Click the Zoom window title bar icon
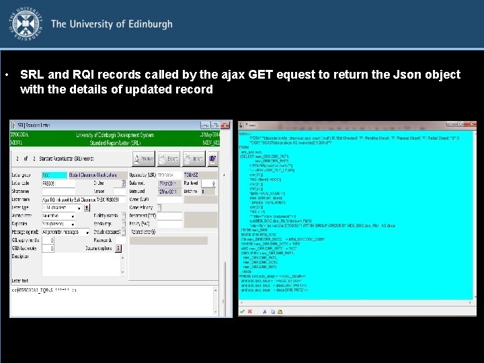Screen dimensions: 484x363 [241, 125]
